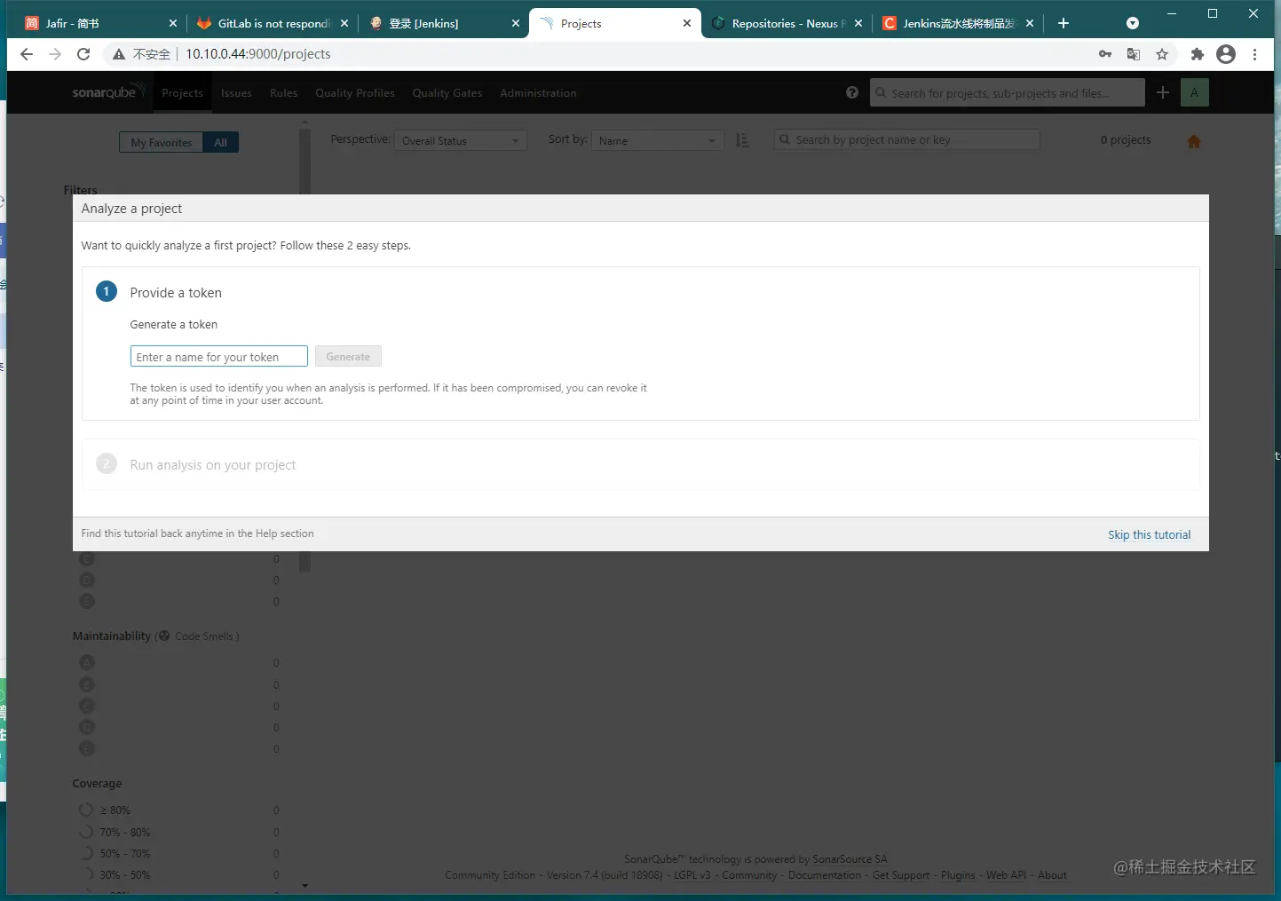Open the user avatar A menu
This screenshot has width=1281, height=901.
point(1195,92)
